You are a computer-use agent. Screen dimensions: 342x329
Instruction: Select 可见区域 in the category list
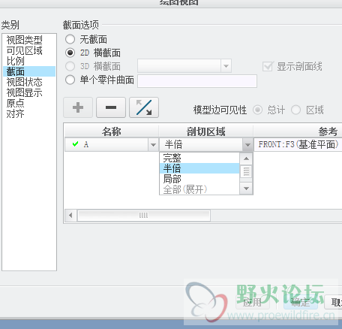pos(25,50)
